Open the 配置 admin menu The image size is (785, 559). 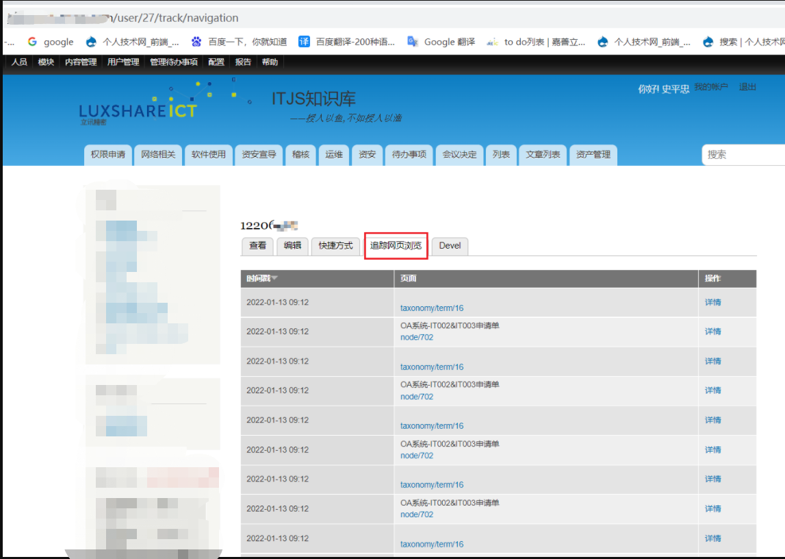click(x=216, y=62)
